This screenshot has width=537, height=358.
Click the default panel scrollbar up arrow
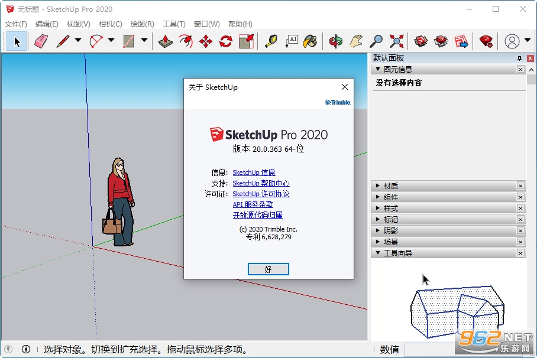[x=531, y=70]
